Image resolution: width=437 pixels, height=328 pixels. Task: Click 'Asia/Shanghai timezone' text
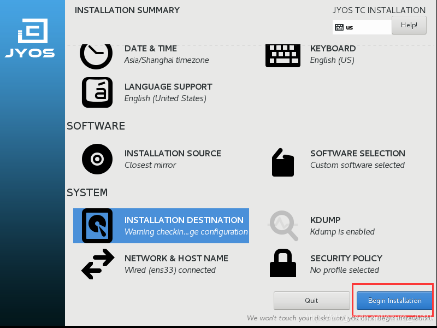pos(167,60)
